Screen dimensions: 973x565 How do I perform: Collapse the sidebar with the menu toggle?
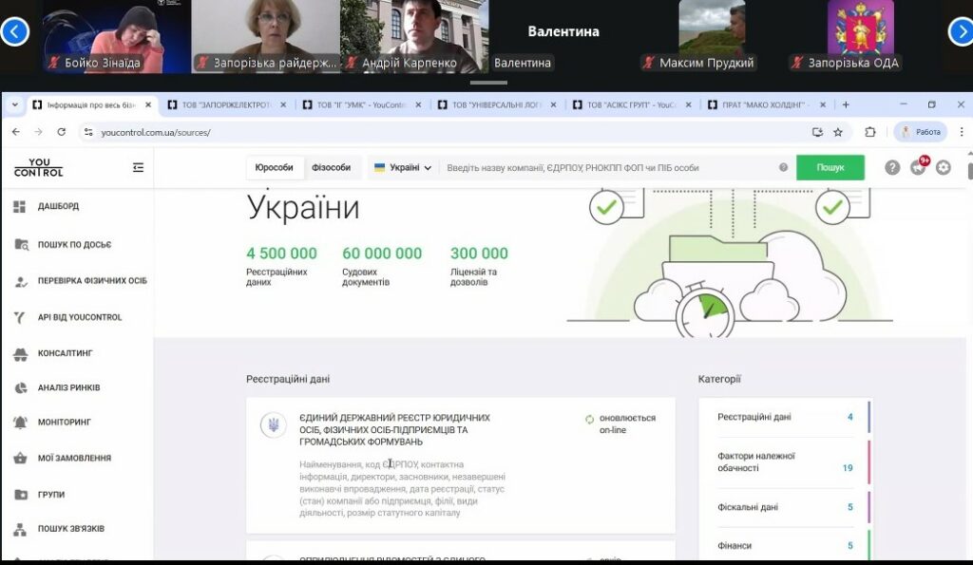[x=138, y=167]
